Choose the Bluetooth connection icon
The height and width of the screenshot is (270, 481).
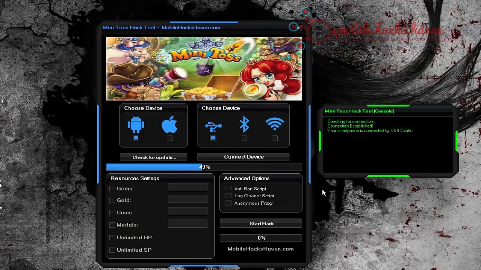(244, 124)
